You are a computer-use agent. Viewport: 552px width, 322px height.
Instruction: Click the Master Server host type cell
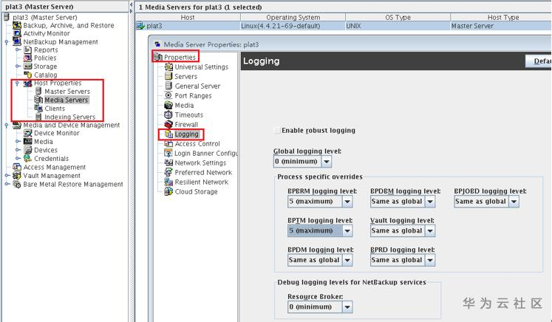(501, 26)
